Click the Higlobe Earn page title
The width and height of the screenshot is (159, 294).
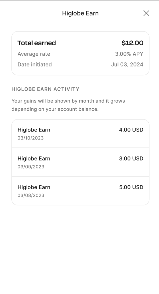click(80, 13)
